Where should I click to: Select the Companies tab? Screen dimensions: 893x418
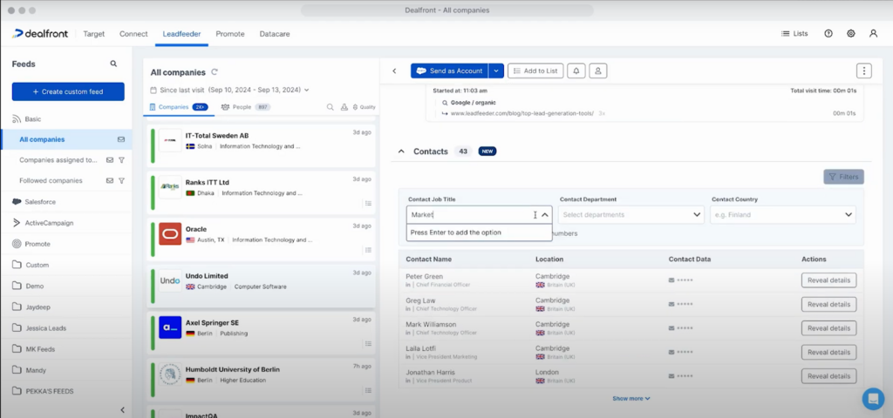178,107
